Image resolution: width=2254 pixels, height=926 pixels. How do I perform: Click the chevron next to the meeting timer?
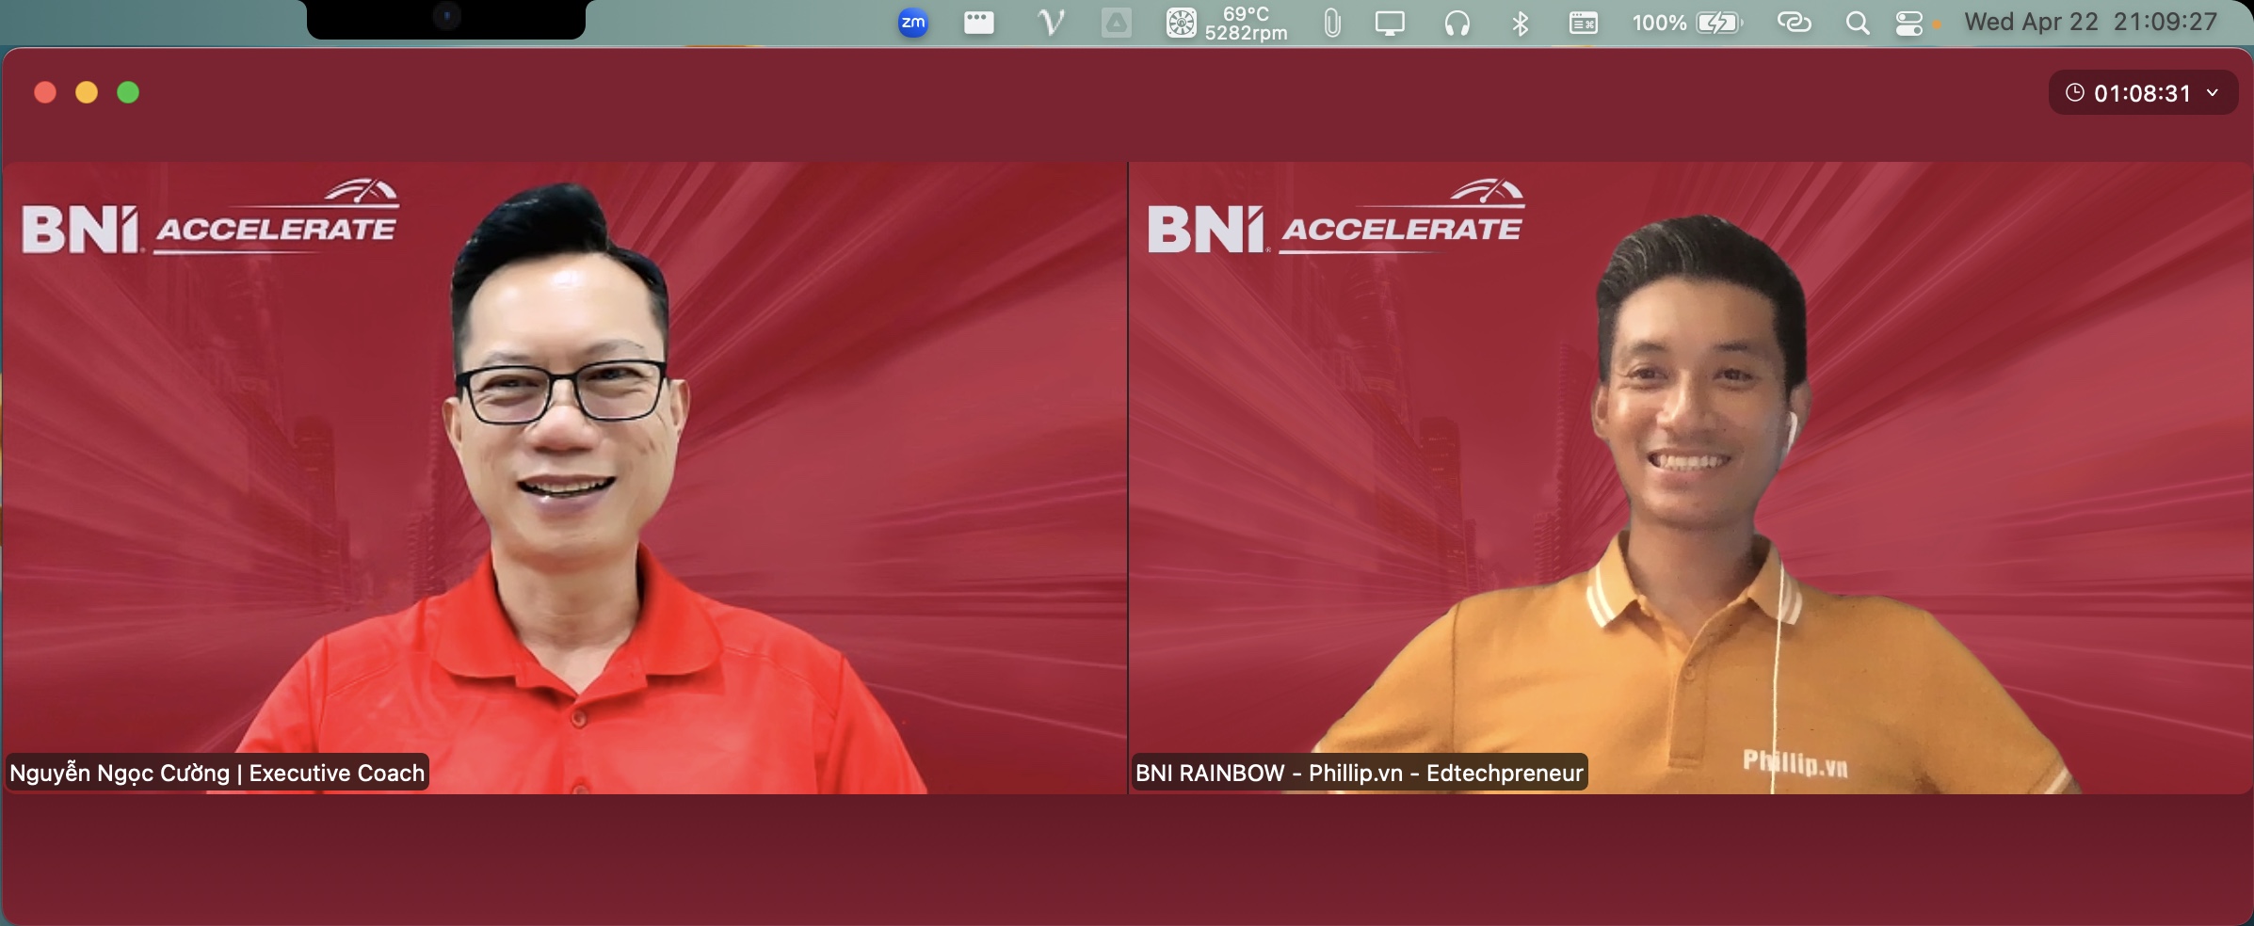[2213, 93]
